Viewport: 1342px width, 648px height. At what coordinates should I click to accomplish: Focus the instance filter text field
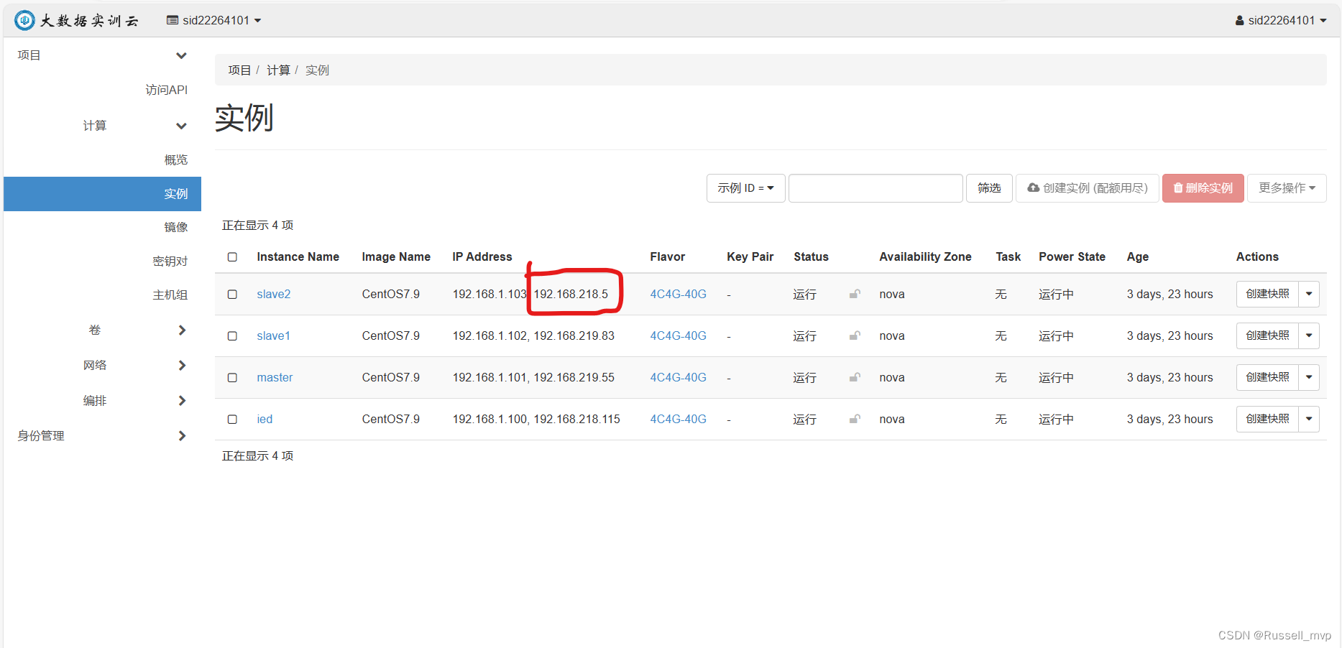875,188
